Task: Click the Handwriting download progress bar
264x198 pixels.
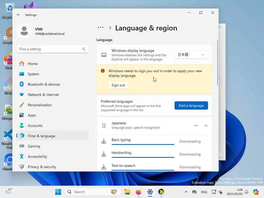Action: tap(143, 158)
